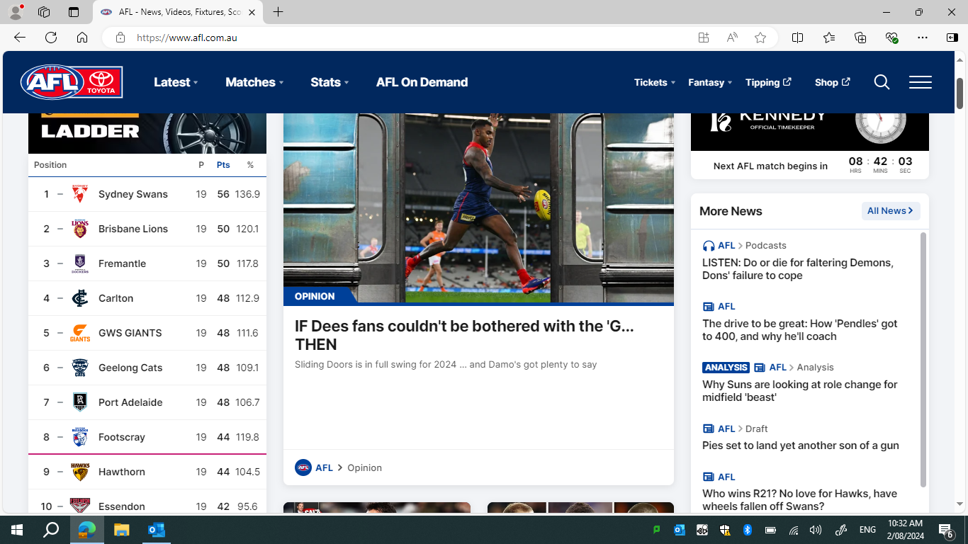The height and width of the screenshot is (544, 968).
Task: Open the taskbar clock and date
Action: (x=905, y=530)
